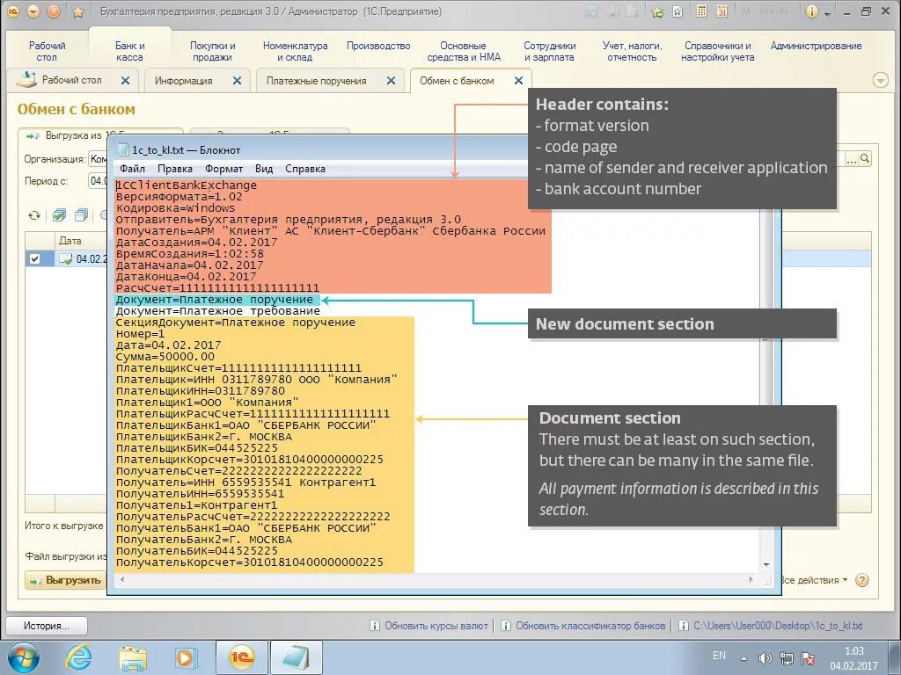
Task: Open the Администрирование section
Action: coord(816,46)
